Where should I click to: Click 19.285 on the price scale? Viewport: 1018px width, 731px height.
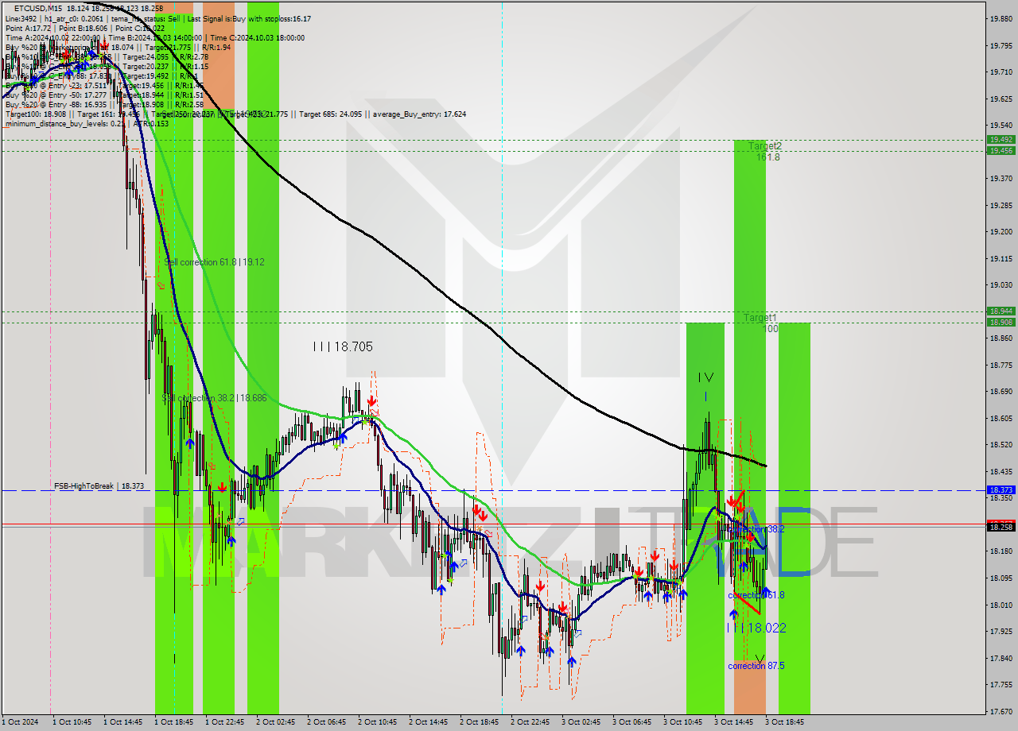point(1001,206)
